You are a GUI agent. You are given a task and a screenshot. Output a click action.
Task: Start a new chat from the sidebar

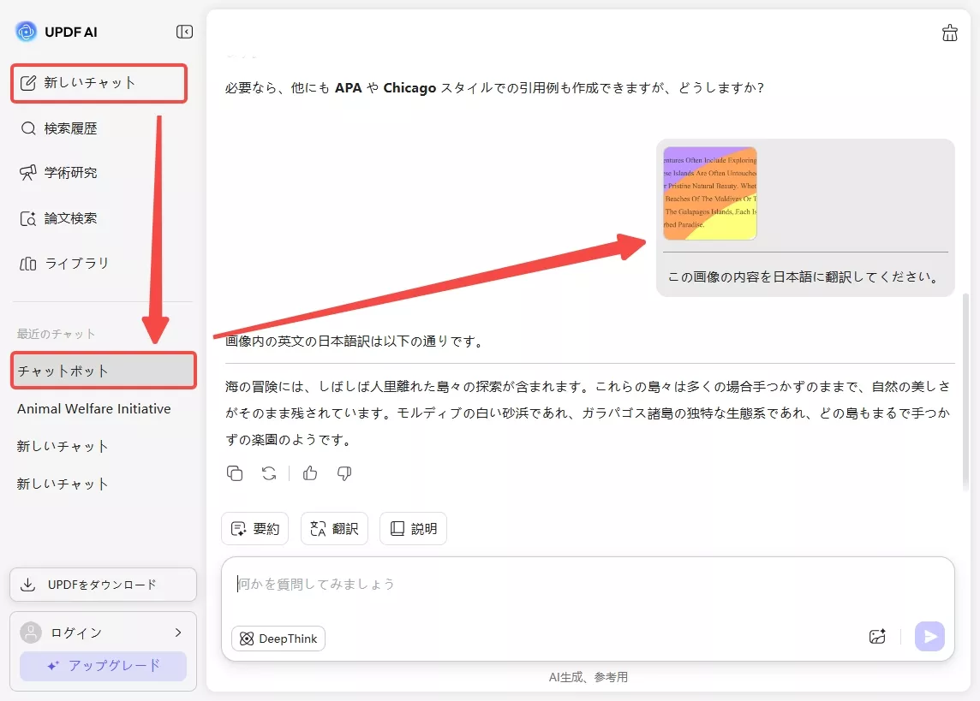[99, 83]
